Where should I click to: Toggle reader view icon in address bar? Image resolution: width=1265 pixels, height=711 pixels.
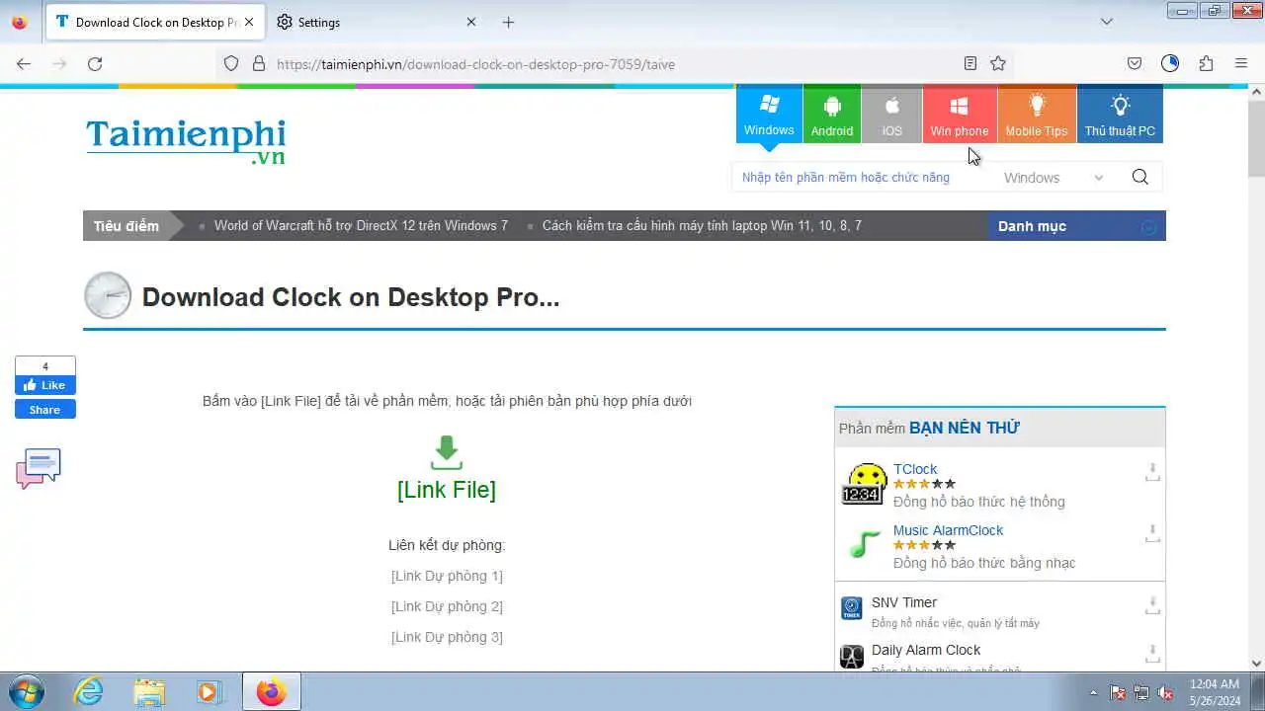tap(970, 64)
